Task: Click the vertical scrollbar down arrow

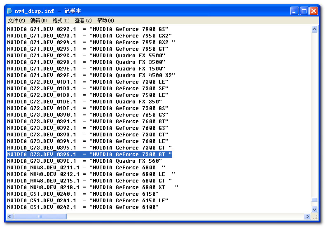Action: pos(314,209)
